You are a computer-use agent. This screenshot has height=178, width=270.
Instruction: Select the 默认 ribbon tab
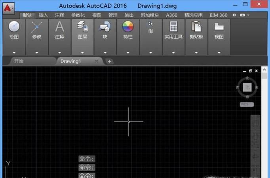coord(27,15)
